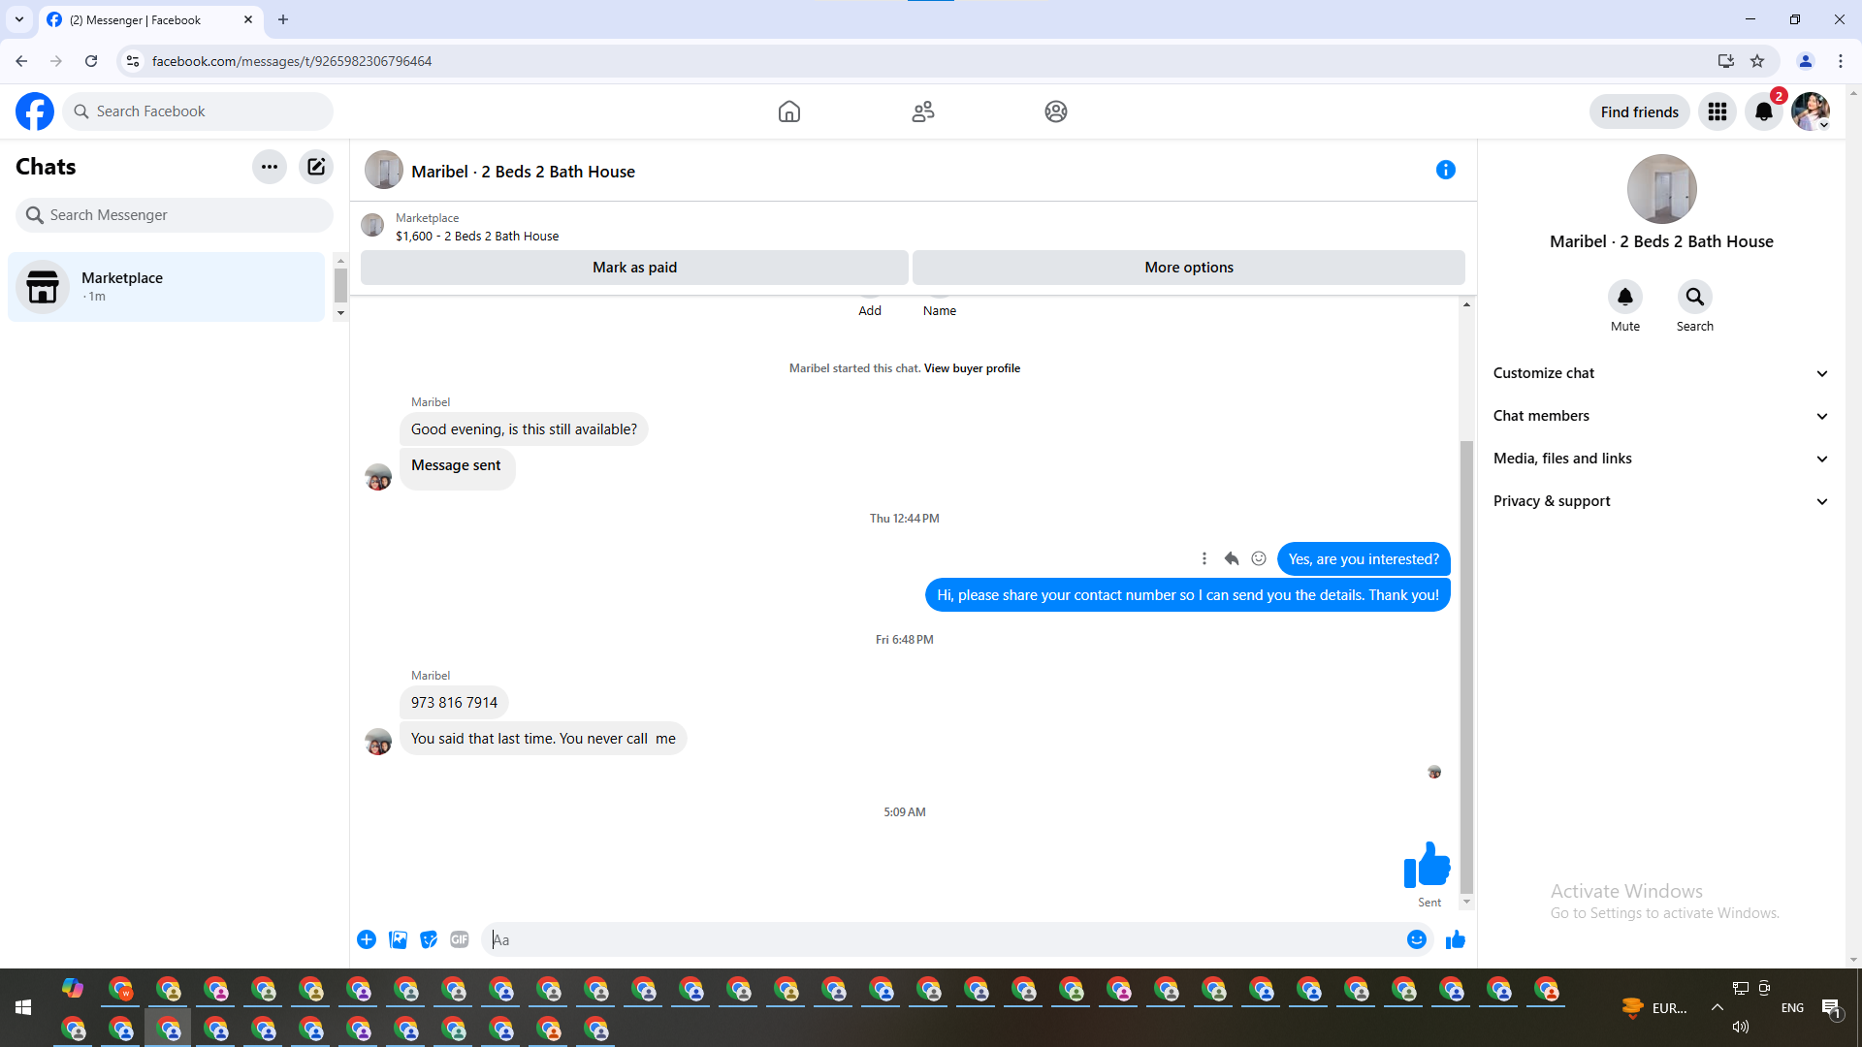The image size is (1862, 1047).
Task: Expand the Customize chat section
Action: click(1660, 373)
